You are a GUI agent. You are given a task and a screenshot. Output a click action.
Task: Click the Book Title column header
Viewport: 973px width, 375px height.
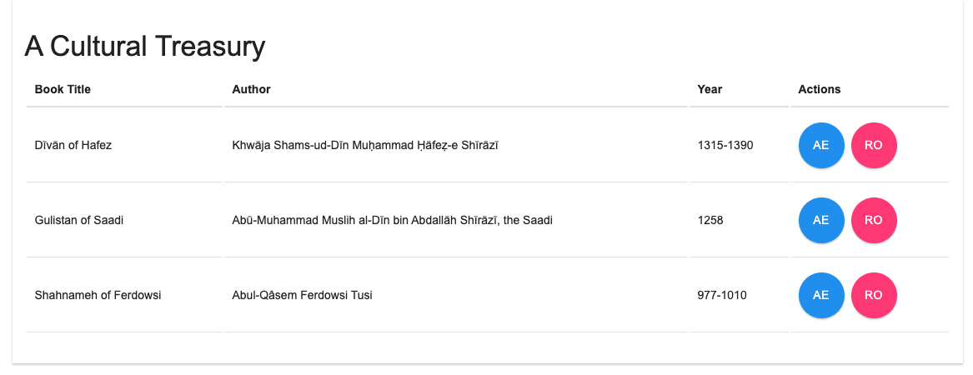coord(63,89)
